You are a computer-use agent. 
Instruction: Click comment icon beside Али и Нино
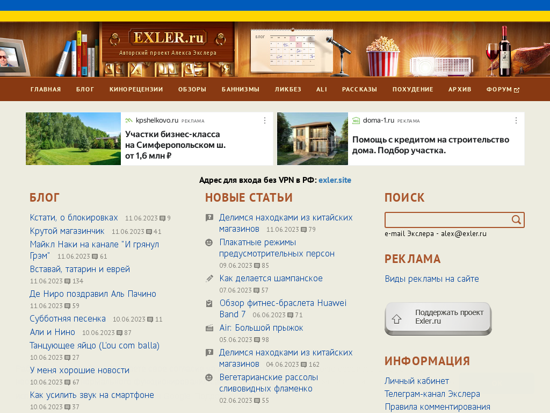[120, 333]
